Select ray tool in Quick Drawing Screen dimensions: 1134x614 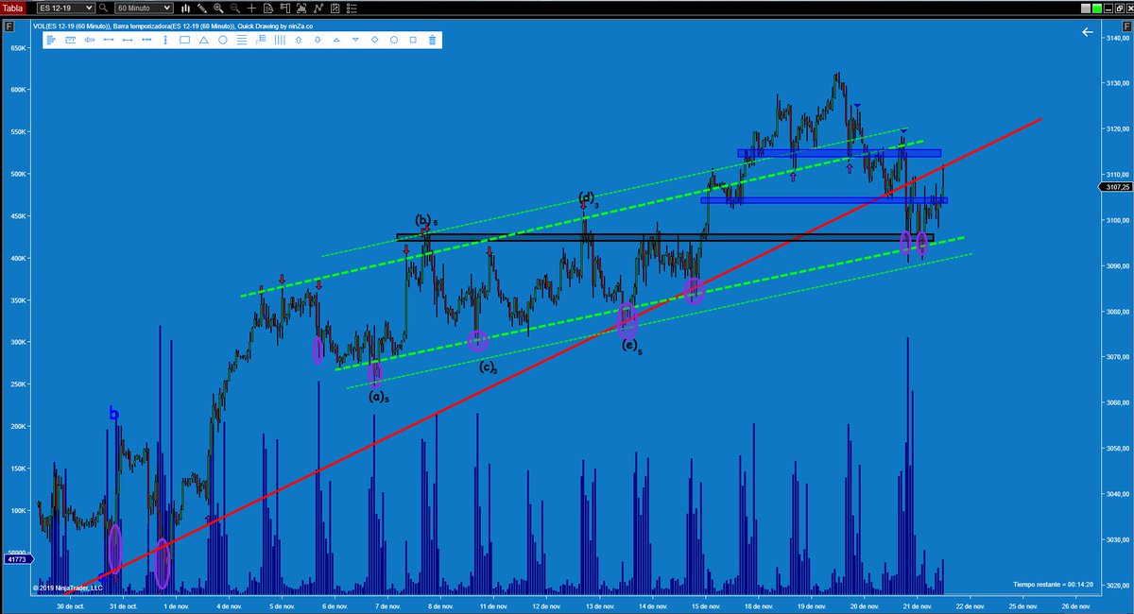point(128,40)
